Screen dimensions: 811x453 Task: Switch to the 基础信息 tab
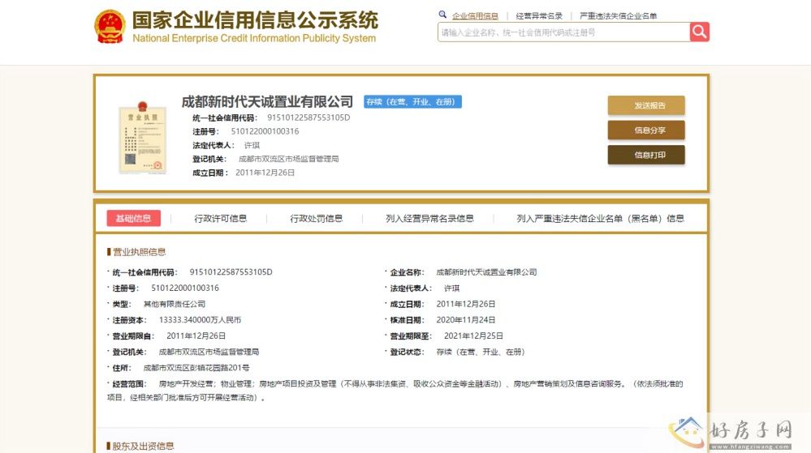pyautogui.click(x=133, y=218)
